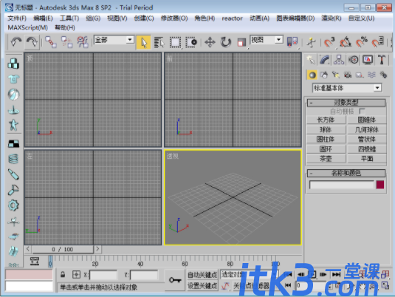The width and height of the screenshot is (395, 297).
Task: Switch to the Hierarchy panel tab
Action: [x=339, y=60]
